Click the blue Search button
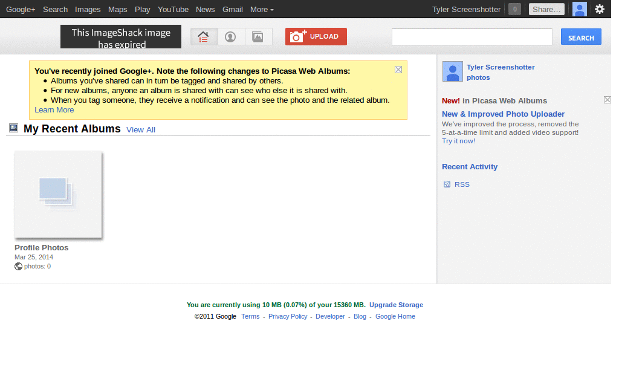This screenshot has width=619, height=390. click(581, 37)
